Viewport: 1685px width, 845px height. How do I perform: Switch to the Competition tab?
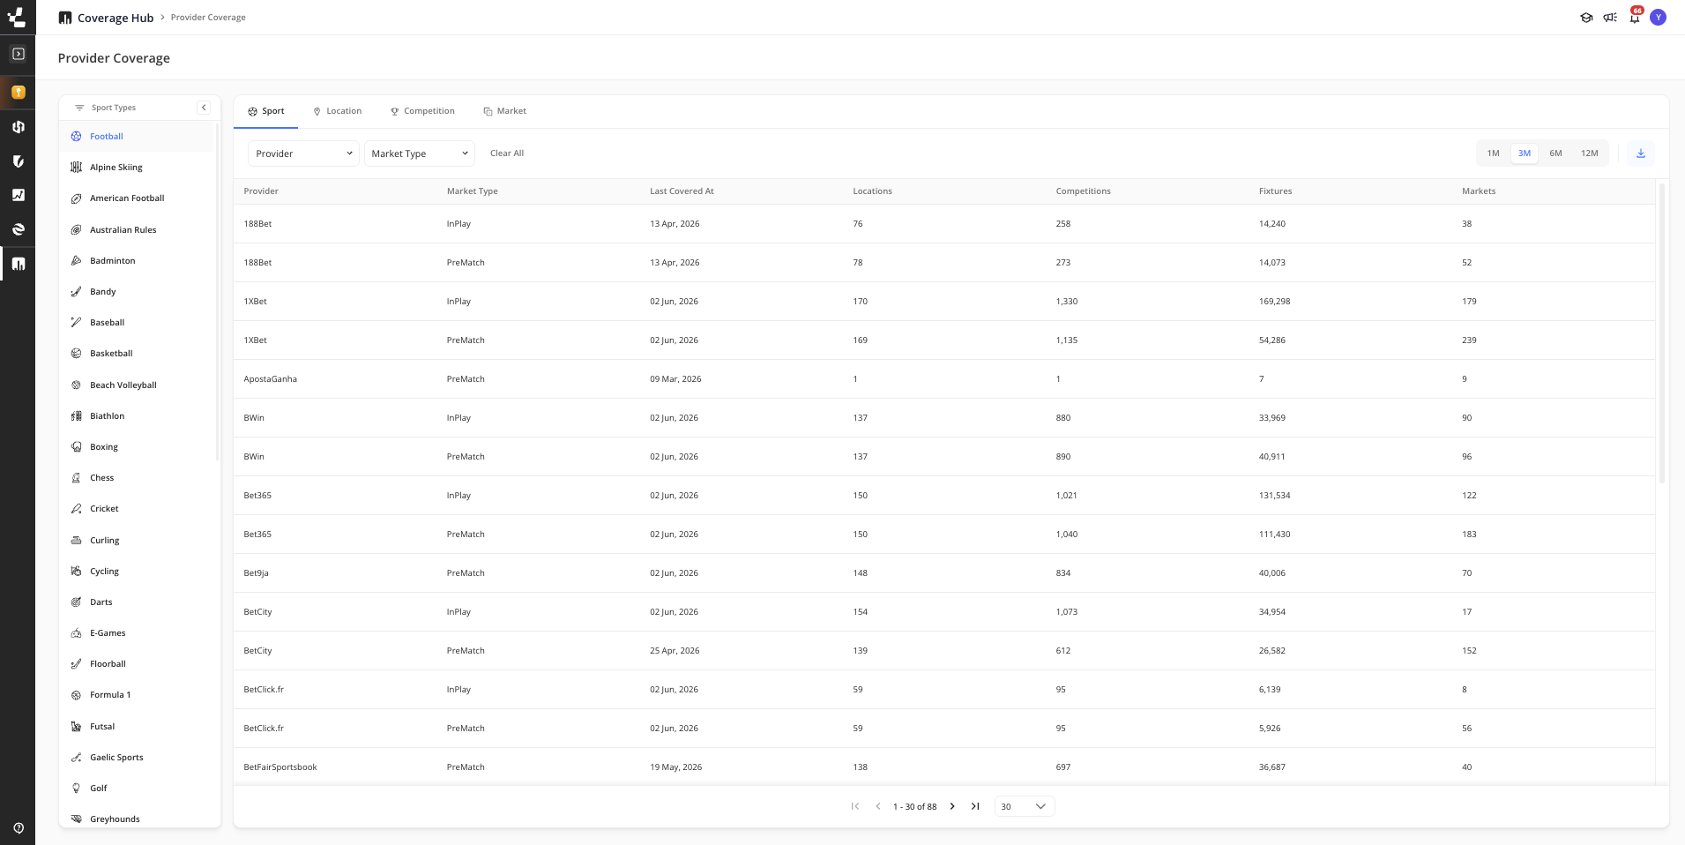422,111
